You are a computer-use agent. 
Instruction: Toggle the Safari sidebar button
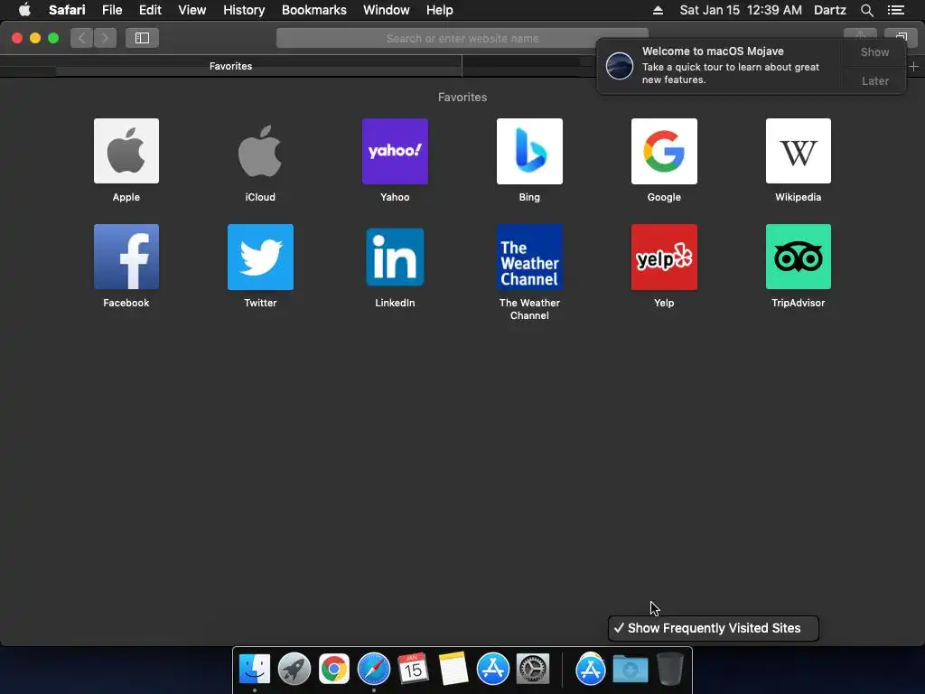(142, 38)
